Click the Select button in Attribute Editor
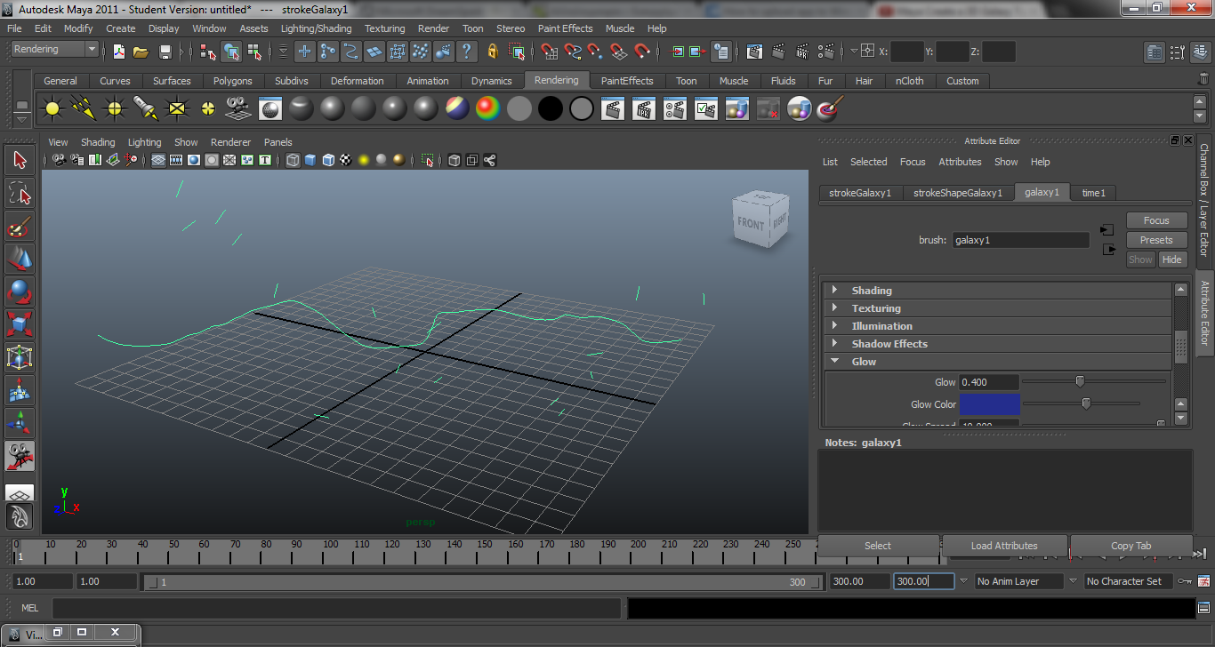This screenshot has width=1215, height=647. pyautogui.click(x=878, y=546)
